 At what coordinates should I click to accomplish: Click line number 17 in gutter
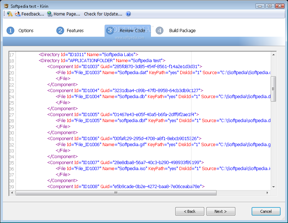(12, 55)
